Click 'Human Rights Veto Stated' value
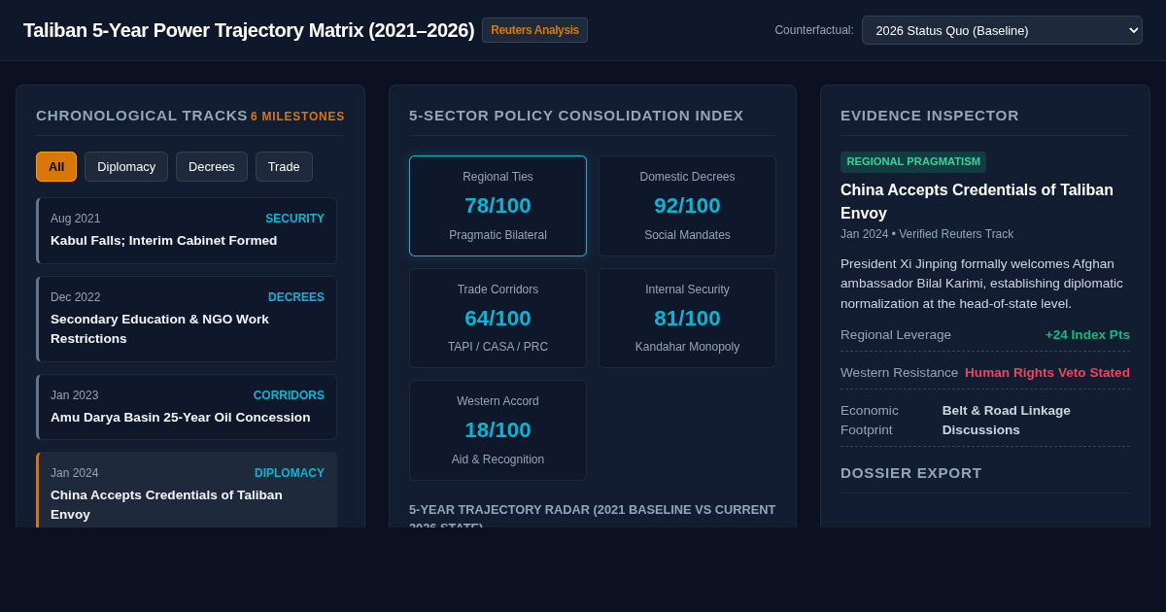Image resolution: width=1166 pixels, height=612 pixels. click(1047, 372)
